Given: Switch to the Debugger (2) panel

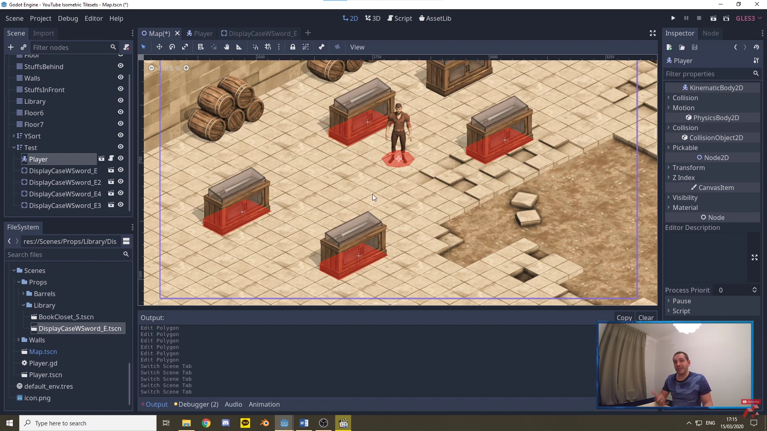Looking at the screenshot, I should [x=196, y=404].
